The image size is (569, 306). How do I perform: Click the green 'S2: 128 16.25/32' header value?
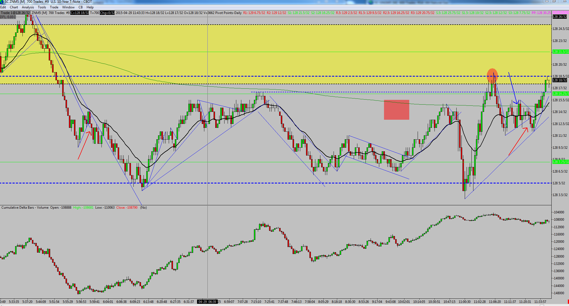(x=323, y=13)
